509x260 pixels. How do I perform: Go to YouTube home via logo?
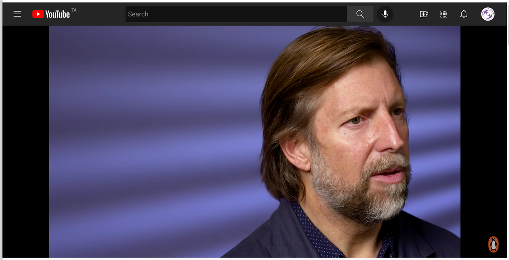tap(51, 14)
